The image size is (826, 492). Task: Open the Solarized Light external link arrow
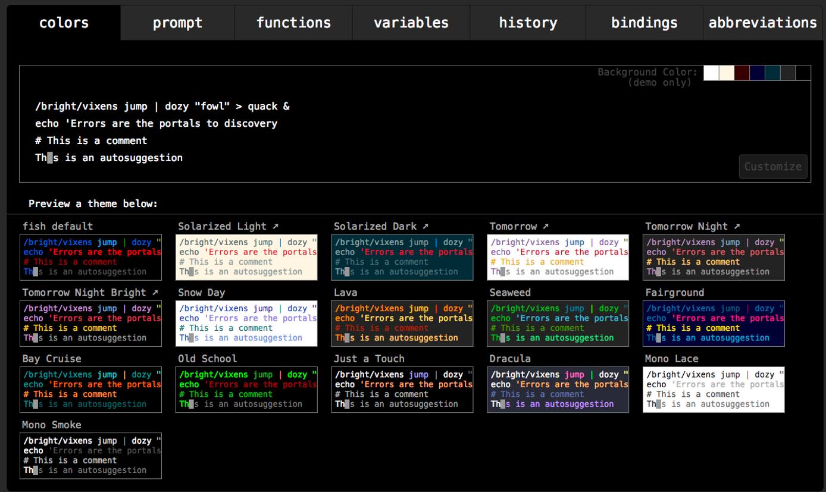tap(274, 226)
